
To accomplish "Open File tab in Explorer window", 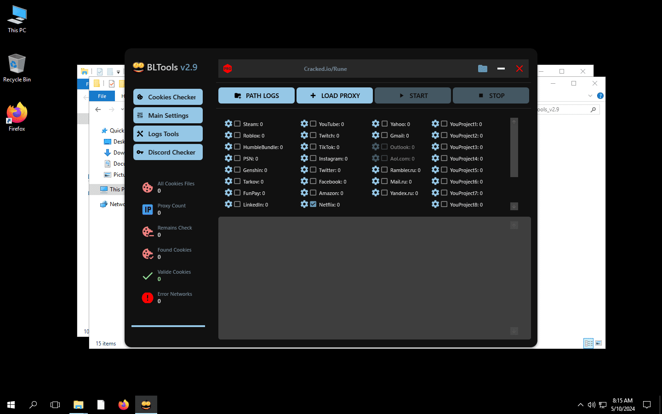I will pos(102,96).
